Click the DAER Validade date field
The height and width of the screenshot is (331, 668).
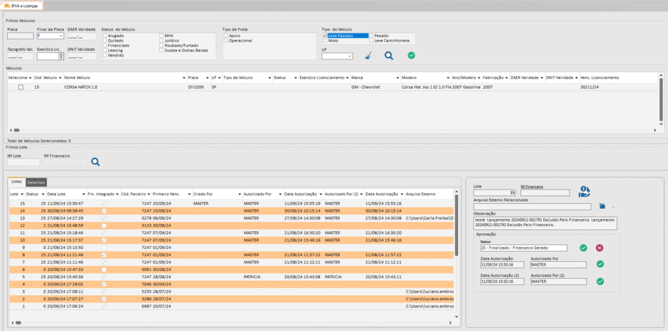coord(82,36)
